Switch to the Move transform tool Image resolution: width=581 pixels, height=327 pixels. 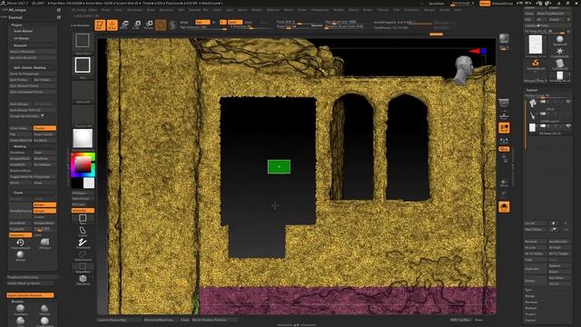click(x=124, y=25)
